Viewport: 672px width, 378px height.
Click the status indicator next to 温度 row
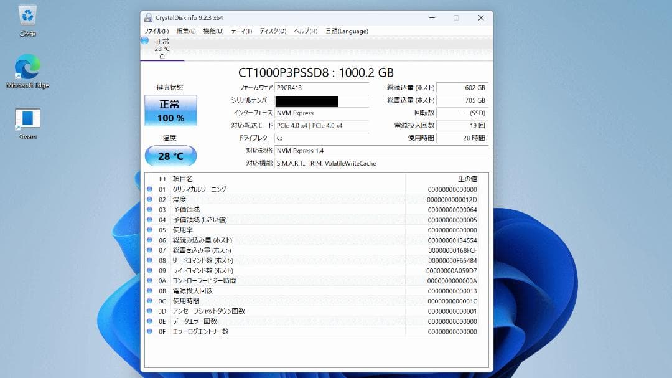pyautogui.click(x=148, y=199)
